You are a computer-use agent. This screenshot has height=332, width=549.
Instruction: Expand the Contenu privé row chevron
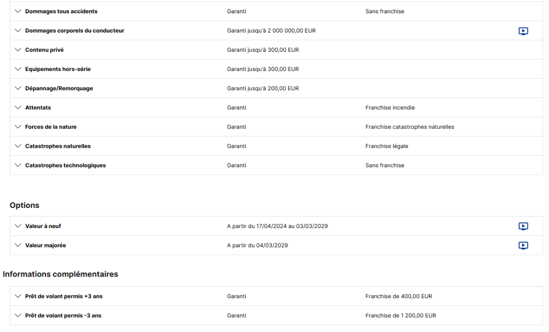tap(18, 50)
